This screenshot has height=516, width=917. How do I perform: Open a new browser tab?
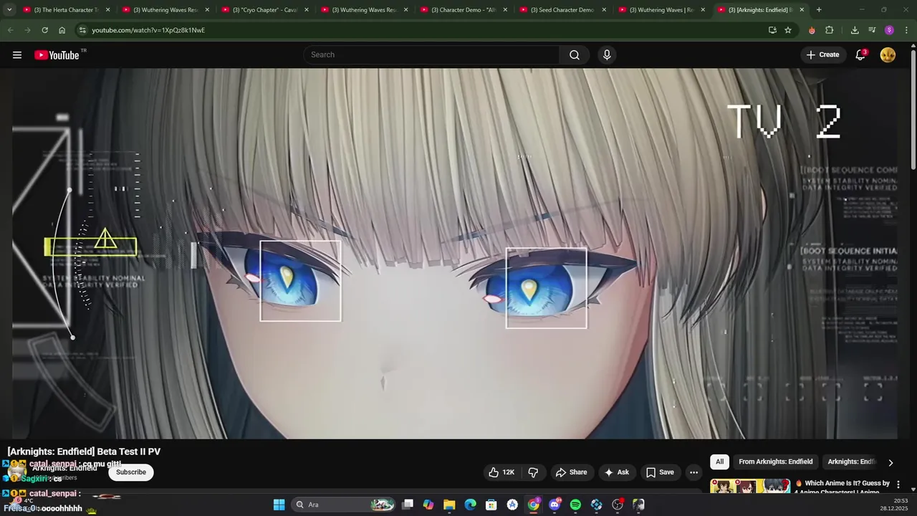(x=819, y=10)
